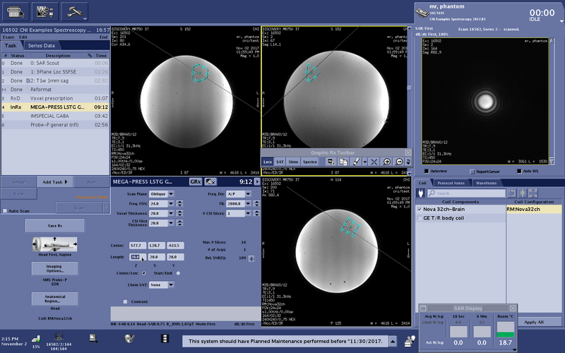Open the Exam menu
This screenshot has height=353, width=565.
click(x=8, y=37)
